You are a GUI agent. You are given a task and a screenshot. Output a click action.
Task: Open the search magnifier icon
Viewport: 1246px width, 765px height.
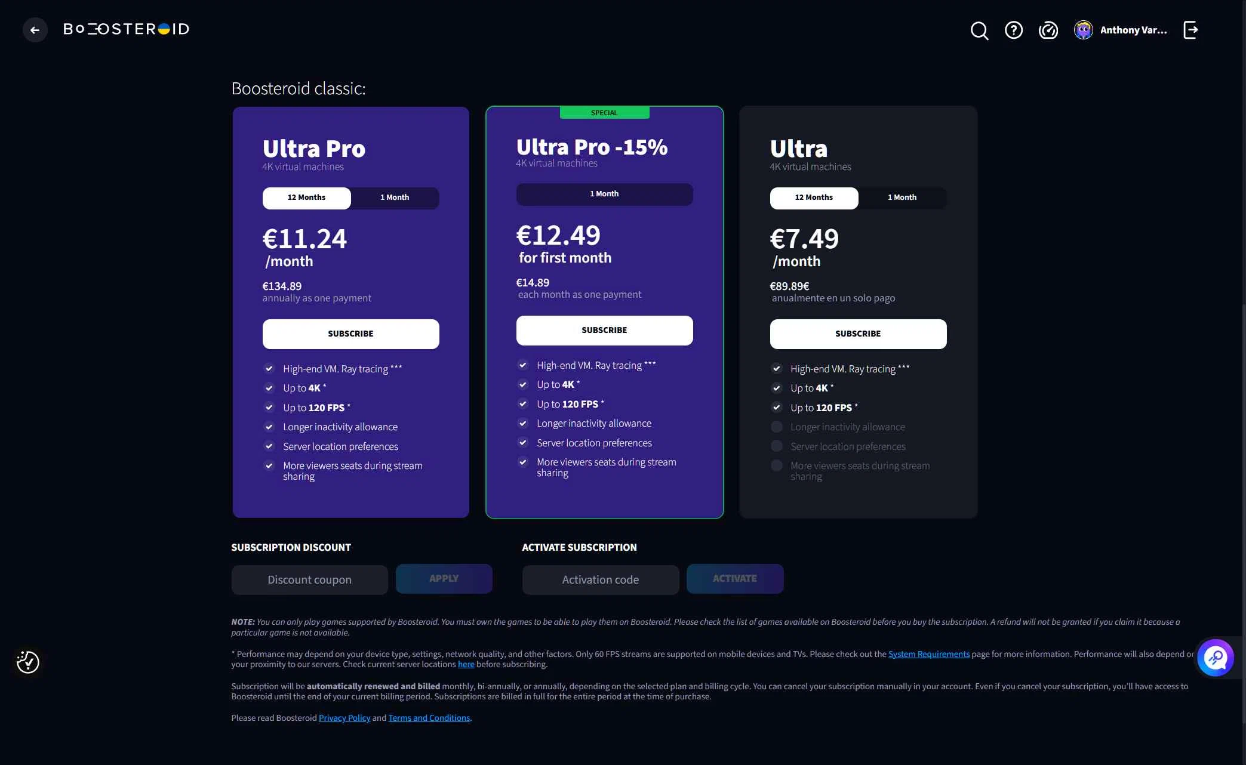[x=979, y=30]
